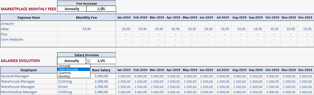Select Jan-2019 header in fees table

(124, 17)
